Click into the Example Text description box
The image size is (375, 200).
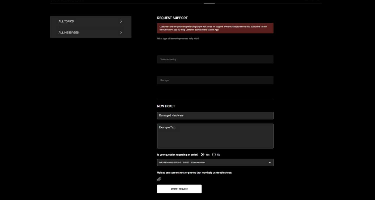point(215,136)
